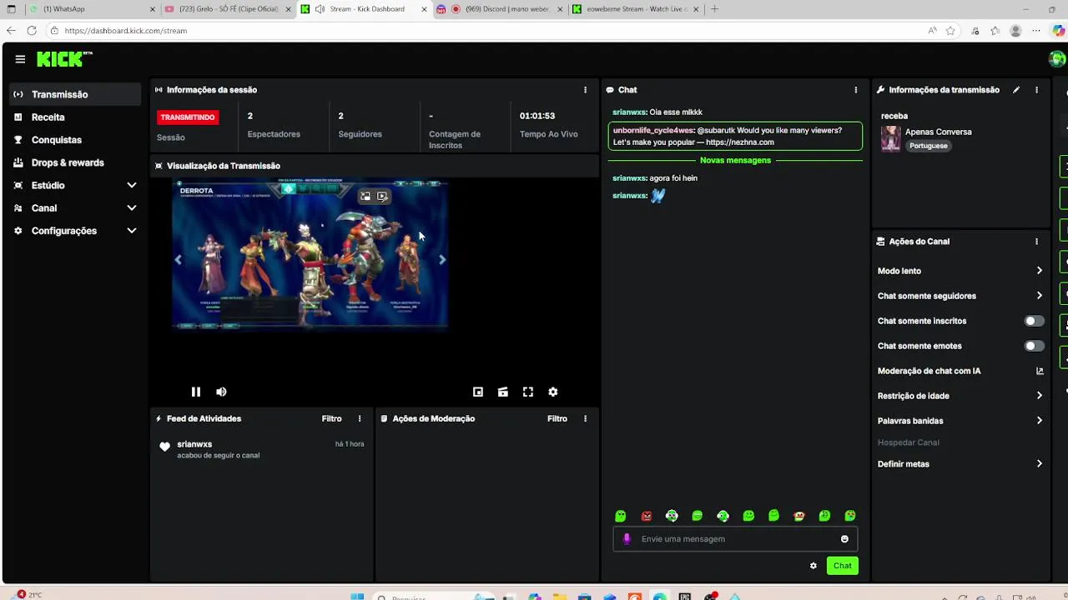Image resolution: width=1068 pixels, height=600 pixels.
Task: Toggle Chat somente emotes switch
Action: 1034,346
